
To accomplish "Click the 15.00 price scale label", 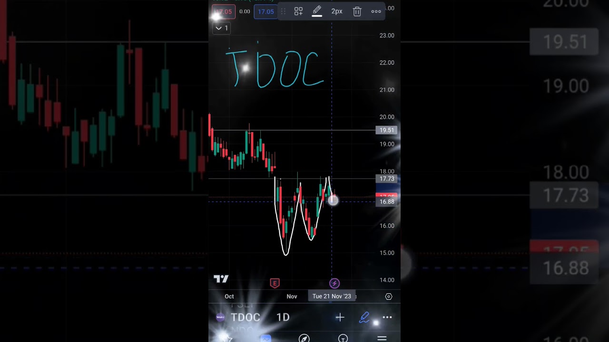I will pyautogui.click(x=387, y=253).
